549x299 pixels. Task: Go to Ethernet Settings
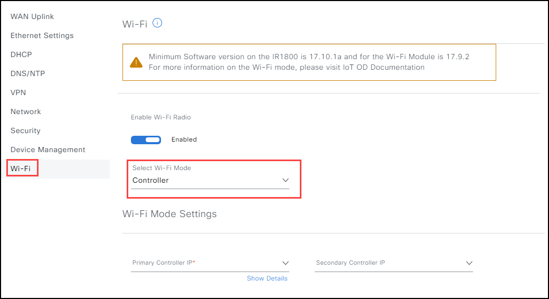pyautogui.click(x=42, y=35)
